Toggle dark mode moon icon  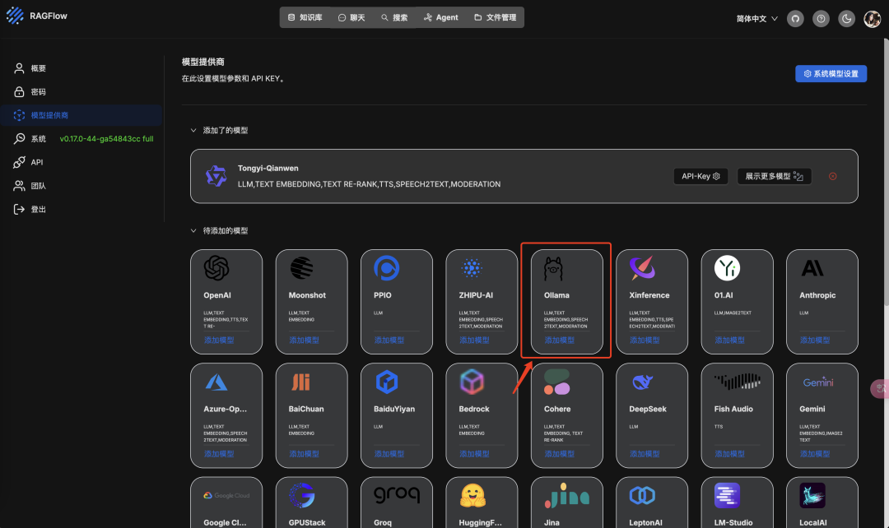[x=846, y=19]
